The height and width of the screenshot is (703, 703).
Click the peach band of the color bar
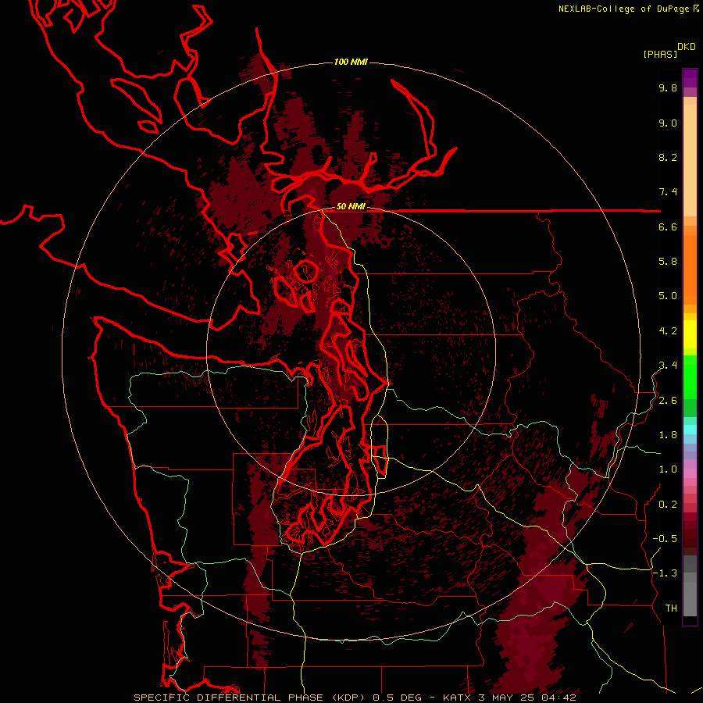point(690,157)
